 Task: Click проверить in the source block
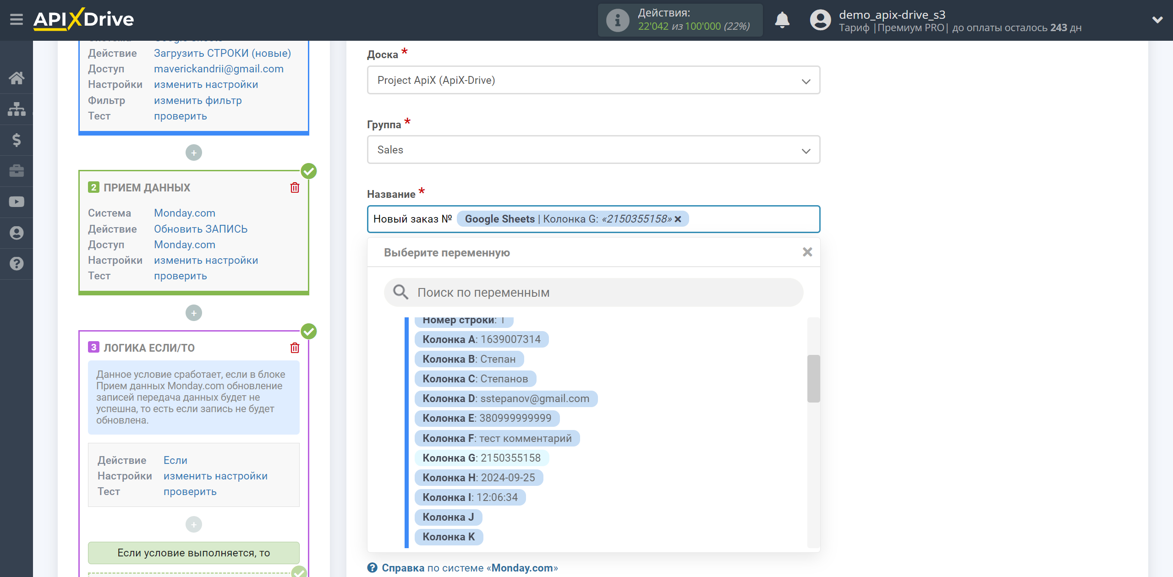pos(180,116)
